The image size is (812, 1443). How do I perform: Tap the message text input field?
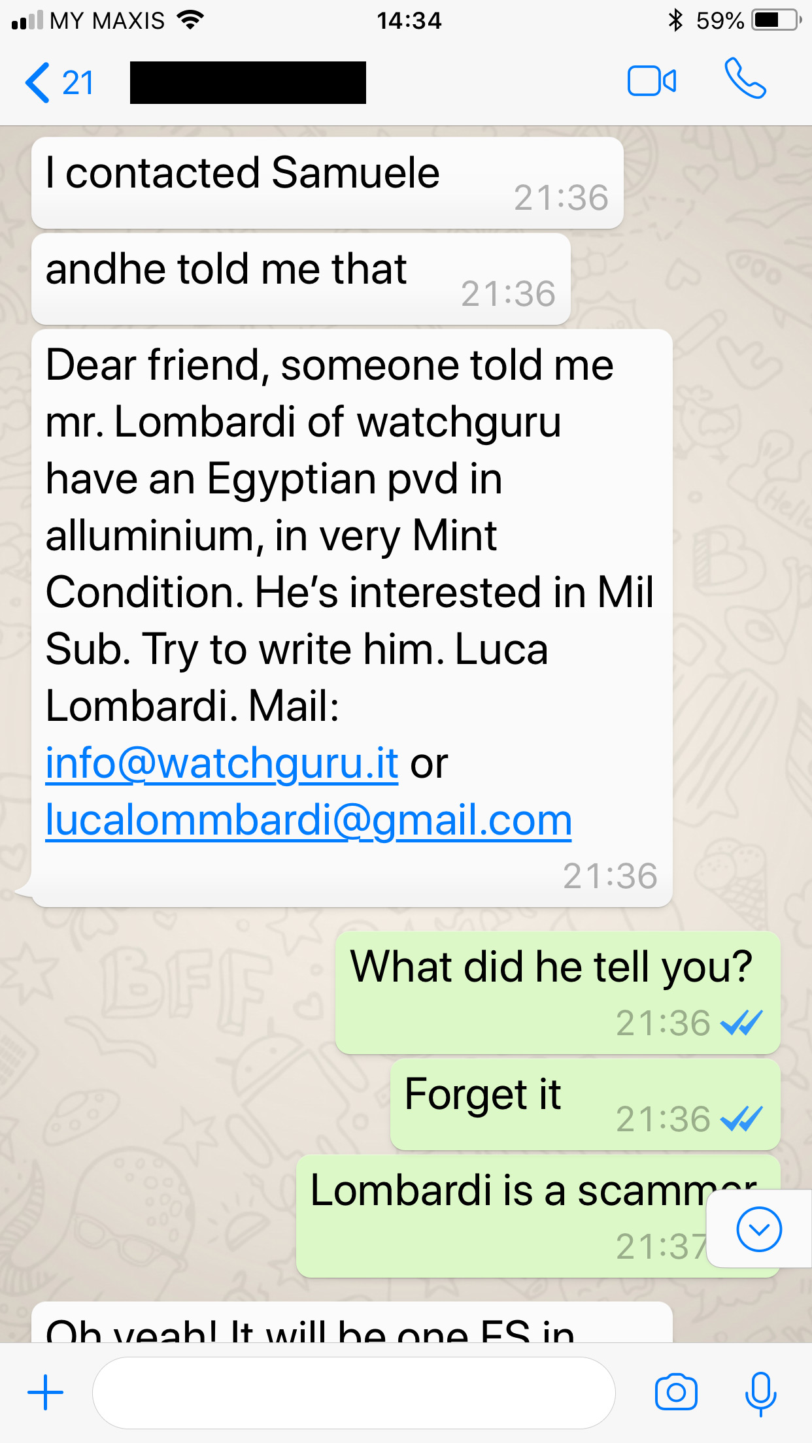coord(353,1393)
